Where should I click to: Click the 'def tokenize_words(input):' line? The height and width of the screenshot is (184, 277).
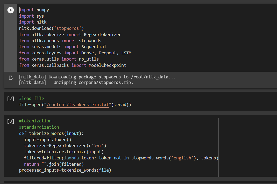pos(51,133)
